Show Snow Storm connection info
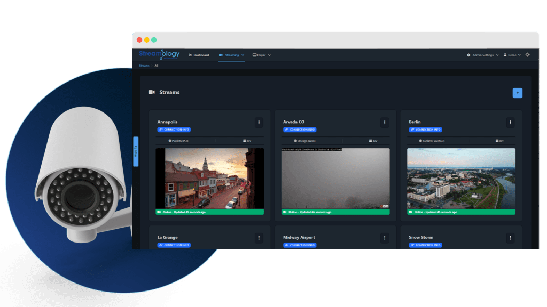This screenshot has width=547, height=307. tap(425, 245)
